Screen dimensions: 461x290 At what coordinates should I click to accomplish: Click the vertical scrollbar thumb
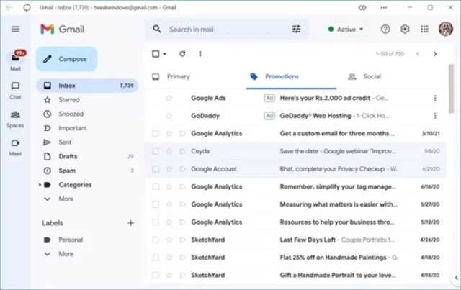pyautogui.click(x=452, y=88)
